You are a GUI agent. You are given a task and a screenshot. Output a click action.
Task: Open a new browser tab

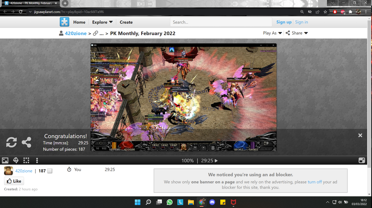coord(65,3)
